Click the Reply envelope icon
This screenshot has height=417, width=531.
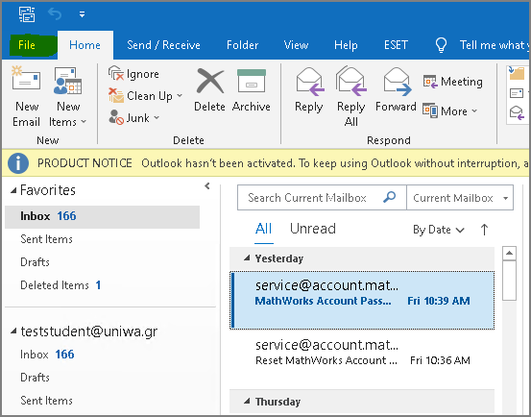click(310, 81)
